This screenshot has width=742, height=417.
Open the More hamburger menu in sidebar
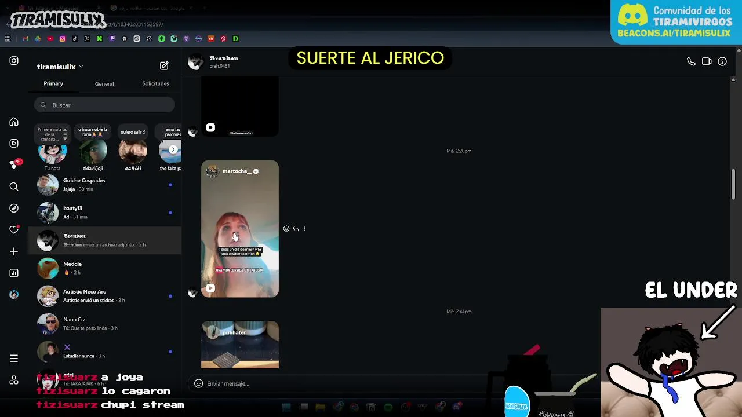click(x=14, y=359)
